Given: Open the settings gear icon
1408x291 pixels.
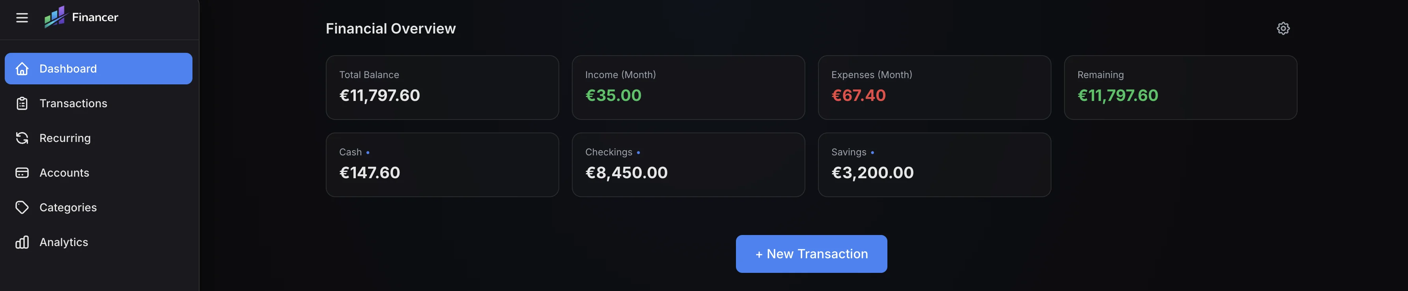Looking at the screenshot, I should [x=1283, y=28].
